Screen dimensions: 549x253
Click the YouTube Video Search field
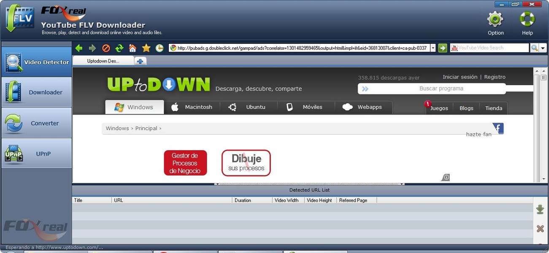(x=490, y=48)
